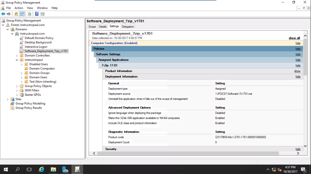Open Task View on the taskbar
This screenshot has height=174, width=311.
(29, 169)
